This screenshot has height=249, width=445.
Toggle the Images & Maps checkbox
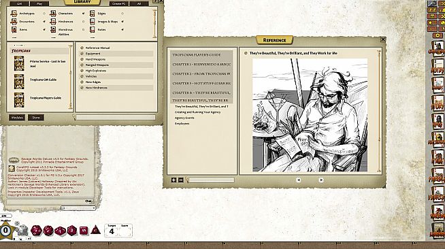[x=122, y=22]
